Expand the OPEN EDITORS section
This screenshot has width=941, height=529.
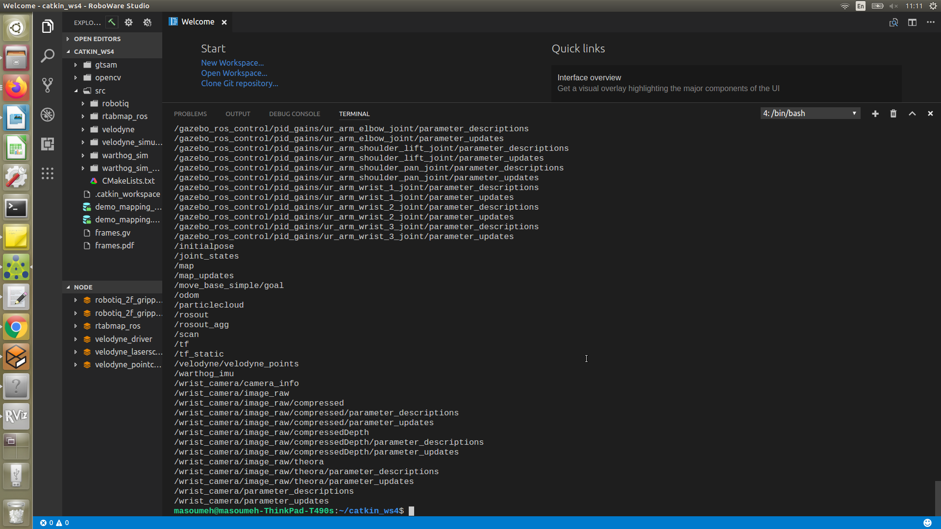[x=97, y=39]
